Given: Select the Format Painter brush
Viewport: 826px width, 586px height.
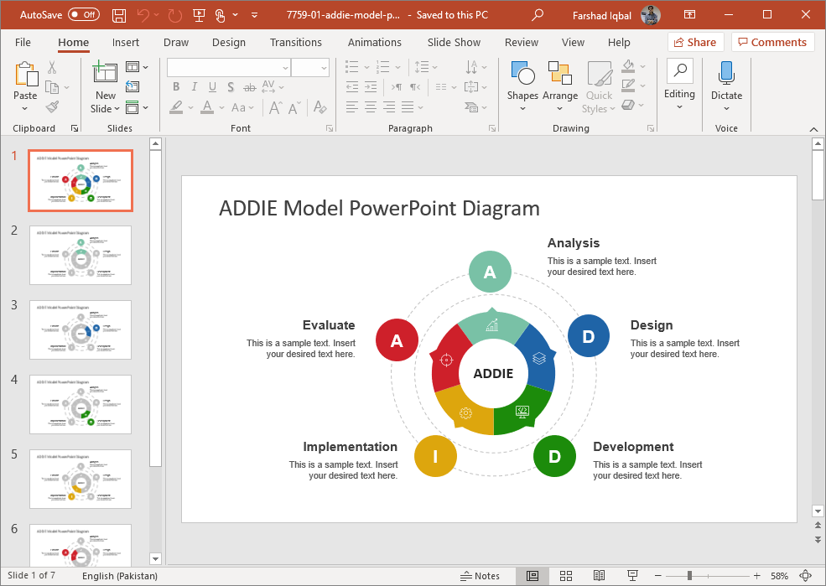Looking at the screenshot, I should coord(52,107).
